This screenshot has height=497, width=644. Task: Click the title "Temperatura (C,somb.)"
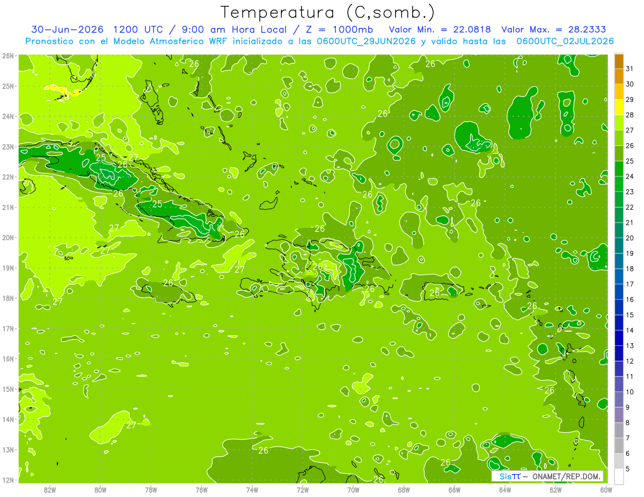click(328, 12)
